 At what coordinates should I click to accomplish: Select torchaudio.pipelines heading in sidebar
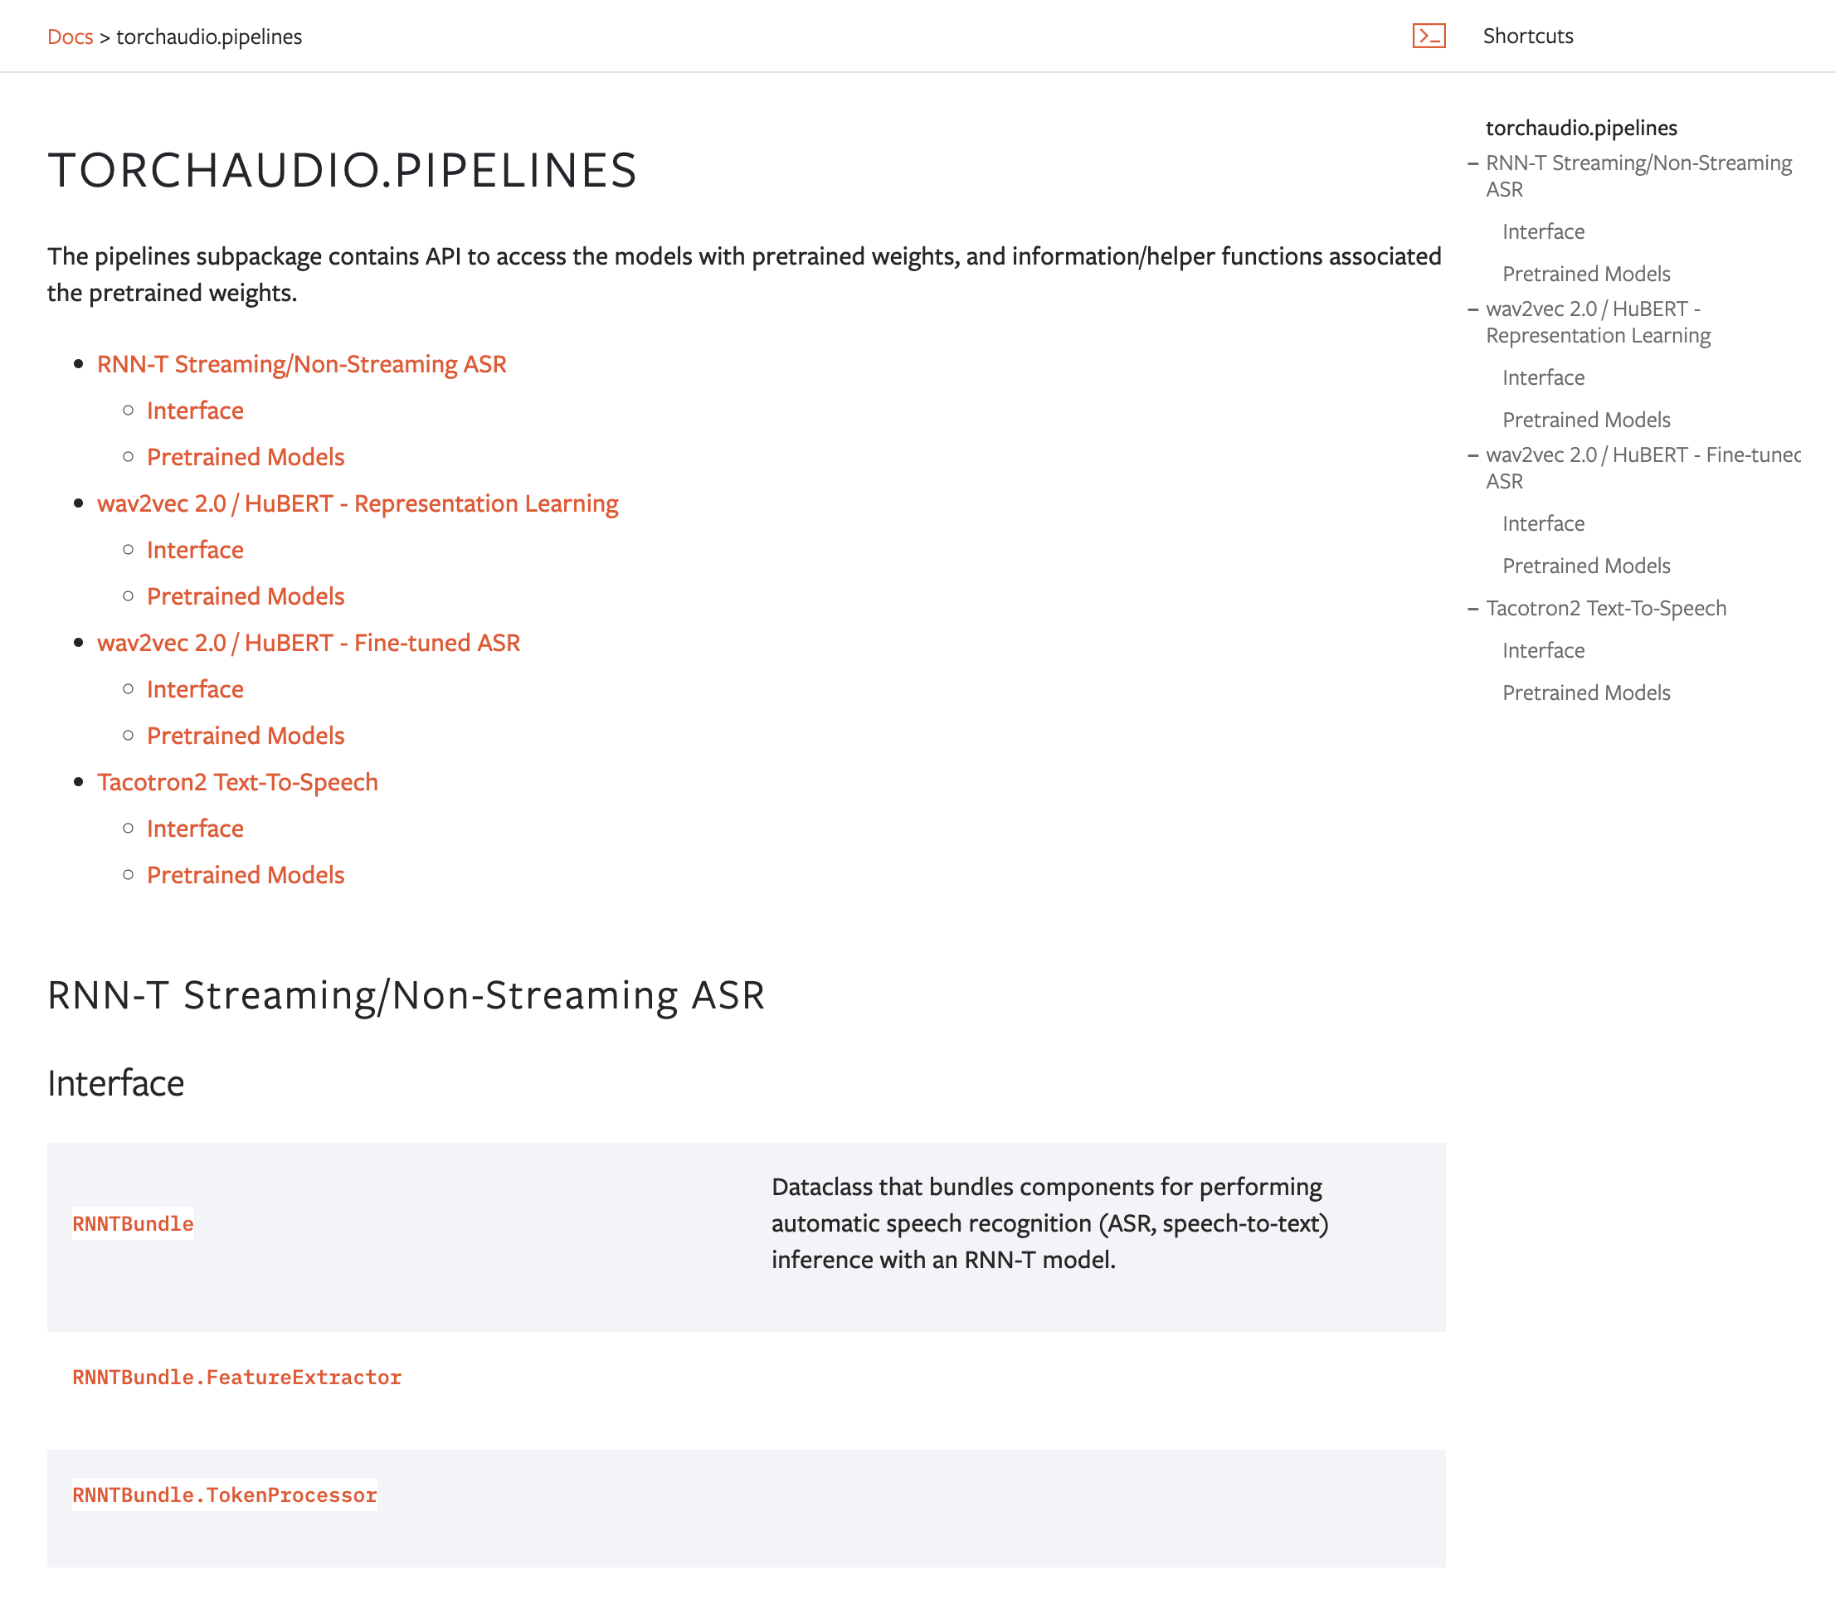click(x=1580, y=128)
